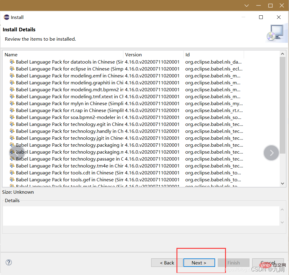The height and width of the screenshot is (275, 289).
Task: Select Babel Language Pack for tools.gef in Chinese
Action: pyautogui.click(x=69, y=180)
